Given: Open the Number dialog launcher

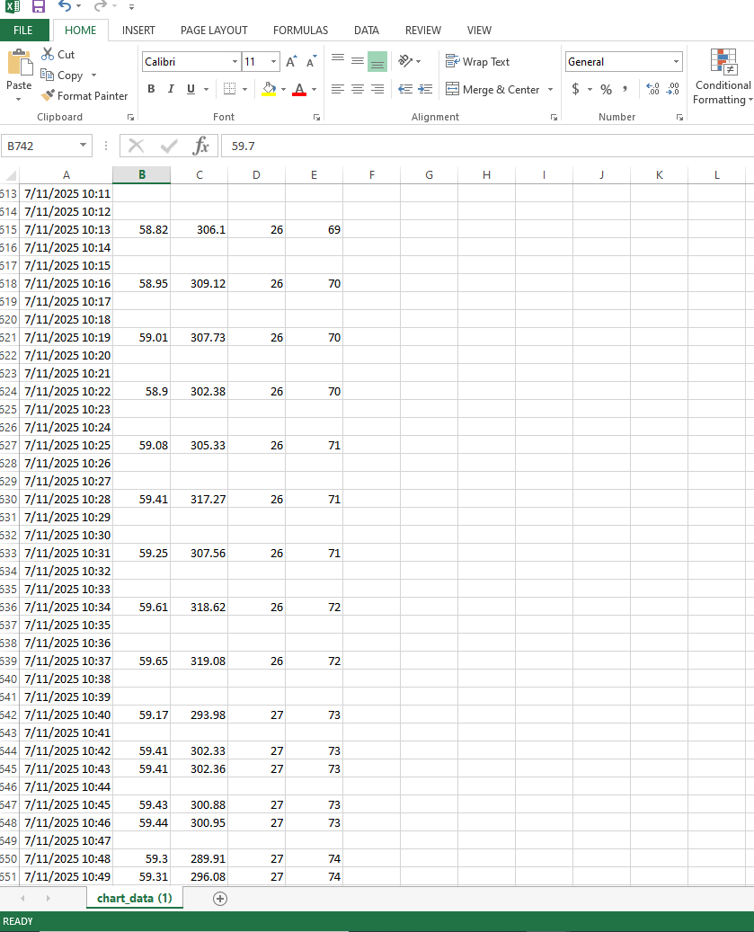Looking at the screenshot, I should click(679, 118).
